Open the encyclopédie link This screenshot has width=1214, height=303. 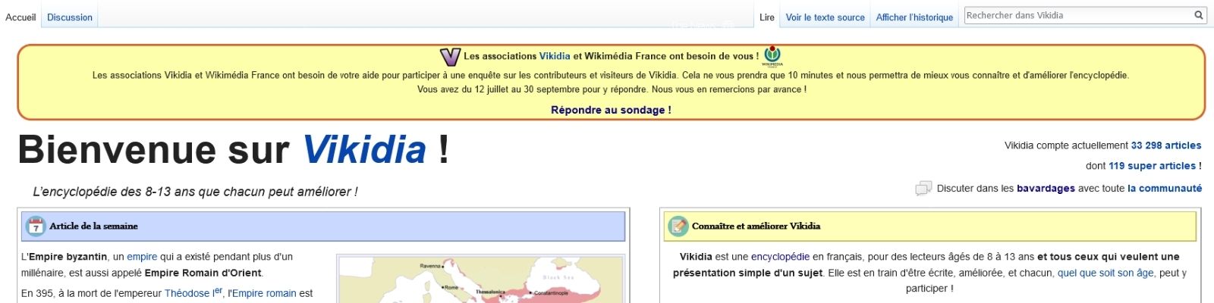[x=780, y=257]
